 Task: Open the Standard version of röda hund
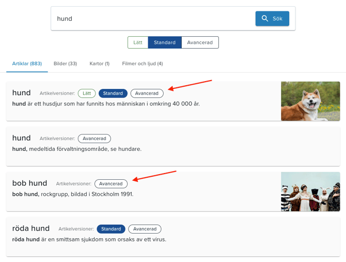click(x=111, y=229)
